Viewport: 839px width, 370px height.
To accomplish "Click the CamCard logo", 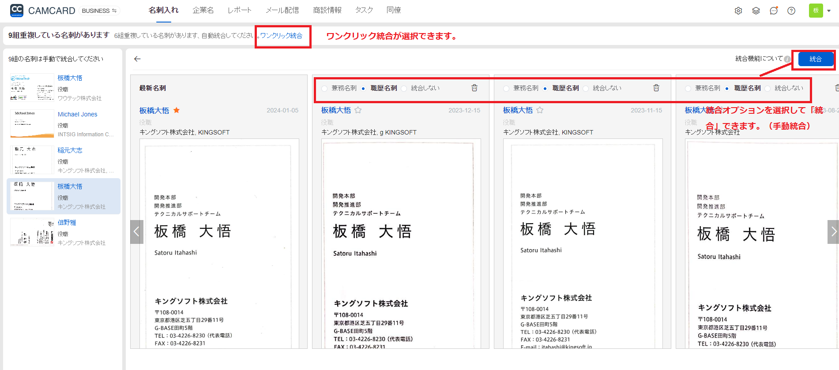I will [43, 11].
